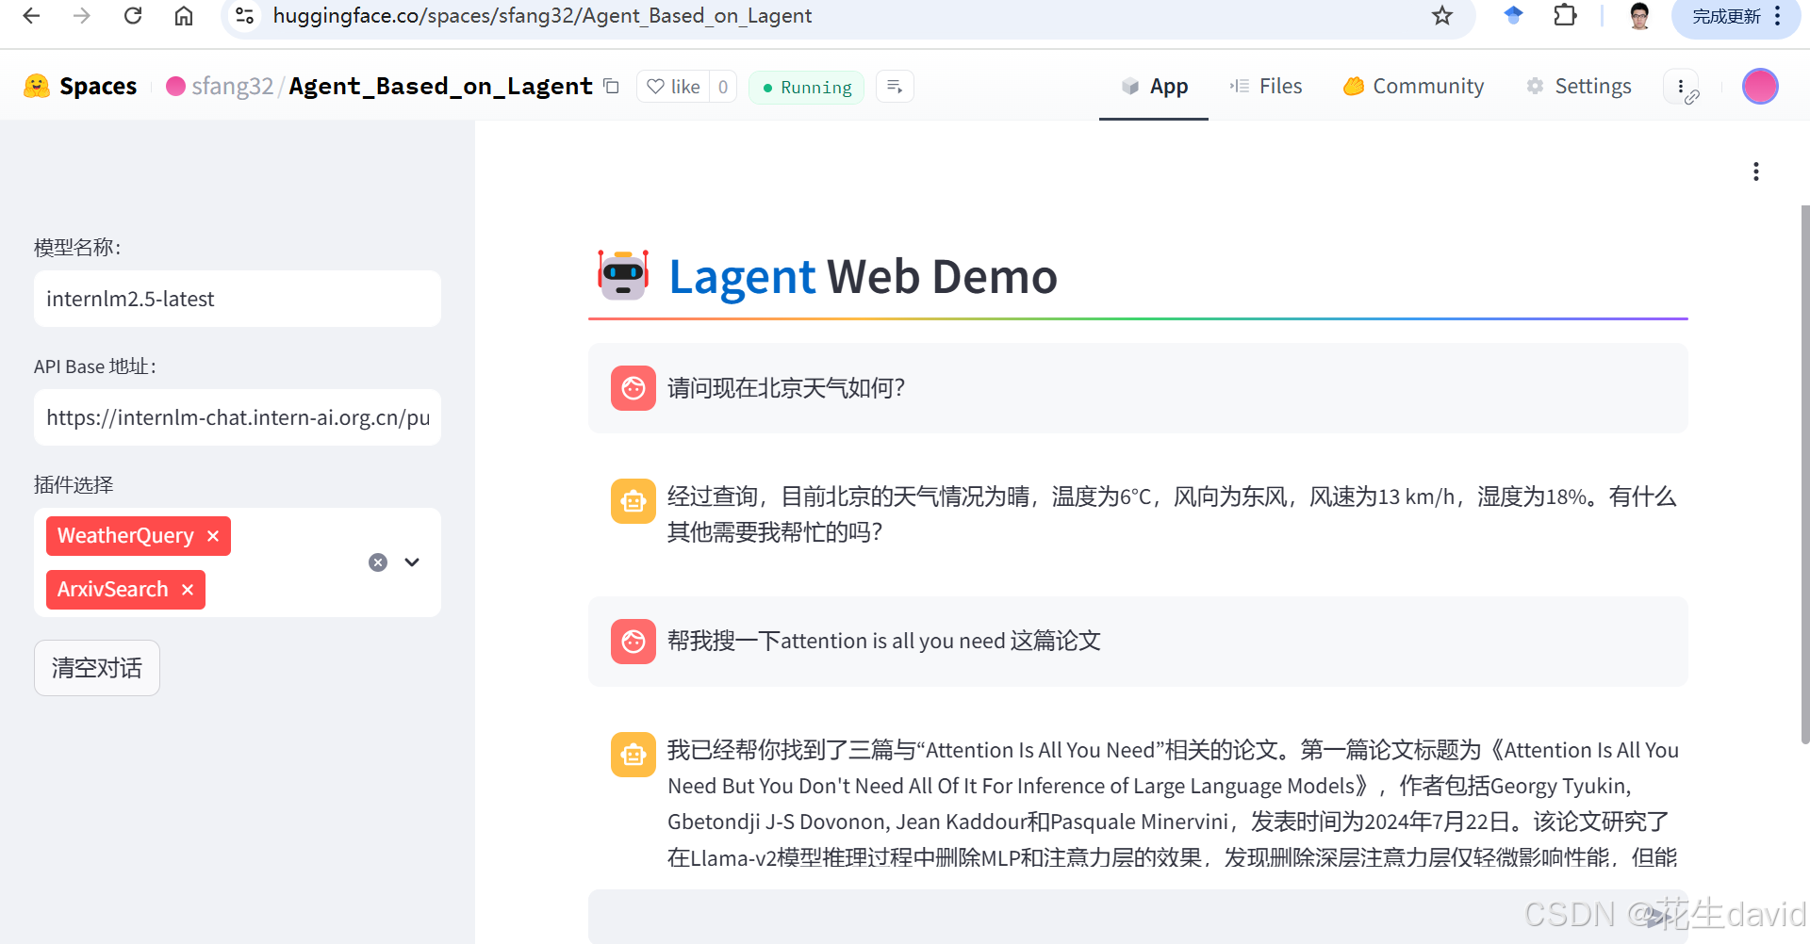Clear all selected plugins with the circle x

378,562
